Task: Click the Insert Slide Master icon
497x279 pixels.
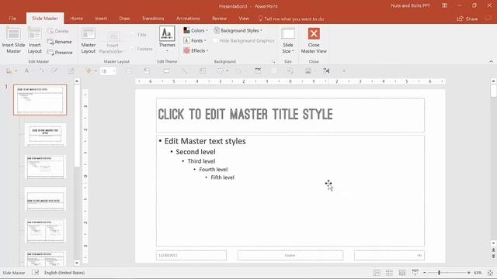Action: click(14, 40)
